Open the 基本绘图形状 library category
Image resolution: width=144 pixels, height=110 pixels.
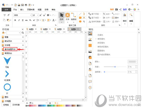tap(10, 49)
